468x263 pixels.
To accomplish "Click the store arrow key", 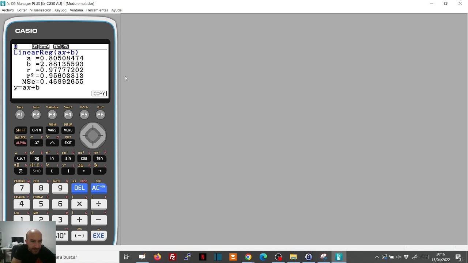I will [x=100, y=171].
